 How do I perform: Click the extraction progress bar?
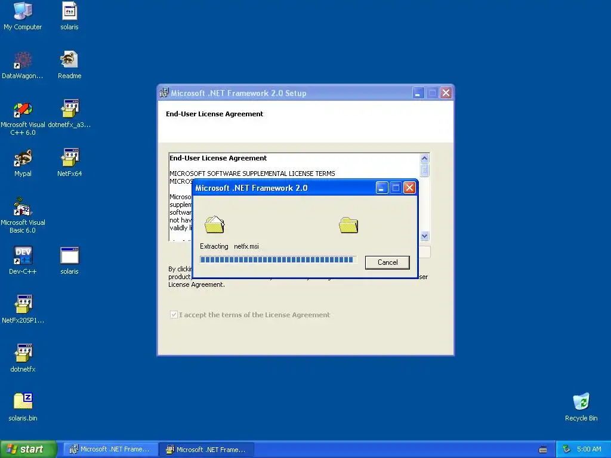coord(278,260)
